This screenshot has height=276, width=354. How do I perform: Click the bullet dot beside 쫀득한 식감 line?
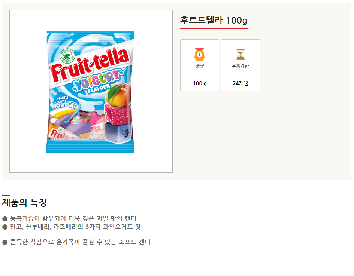point(5,242)
